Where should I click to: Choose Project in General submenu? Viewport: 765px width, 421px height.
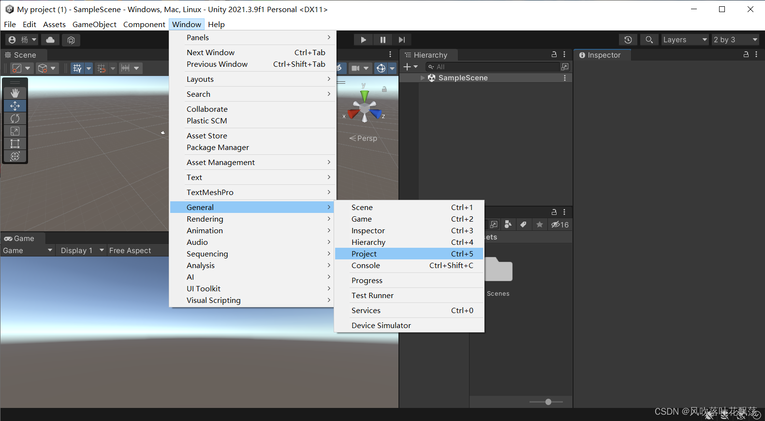(x=409, y=254)
